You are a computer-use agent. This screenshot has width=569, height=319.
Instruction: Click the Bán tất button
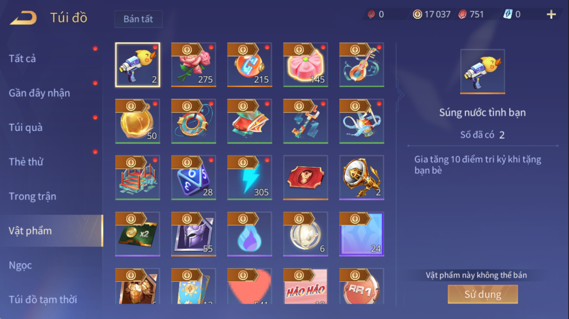(138, 19)
